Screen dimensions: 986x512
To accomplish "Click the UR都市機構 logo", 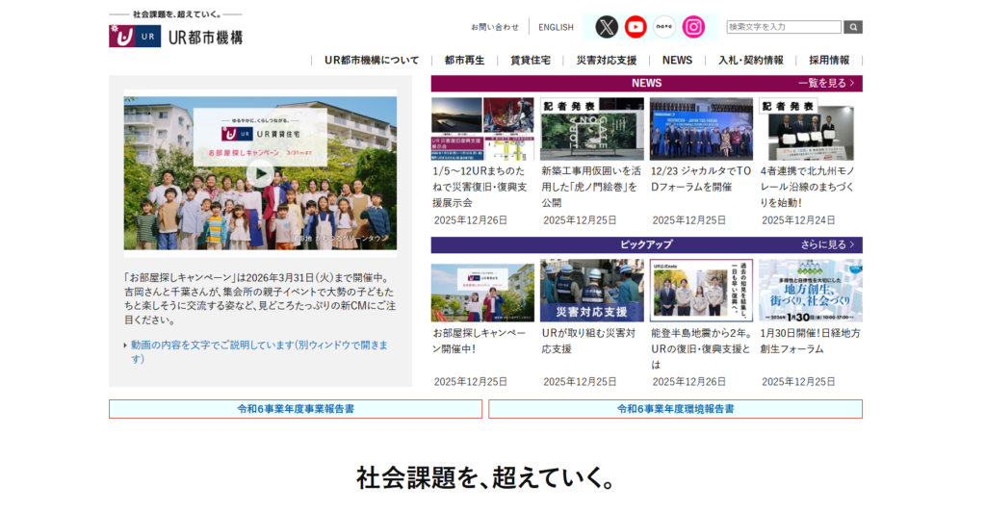I will click(176, 36).
